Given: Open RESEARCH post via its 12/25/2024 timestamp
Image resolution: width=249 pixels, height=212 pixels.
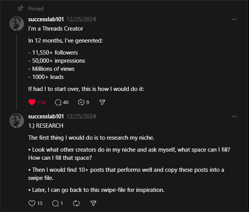Looking at the screenshot, I should coord(81,116).
